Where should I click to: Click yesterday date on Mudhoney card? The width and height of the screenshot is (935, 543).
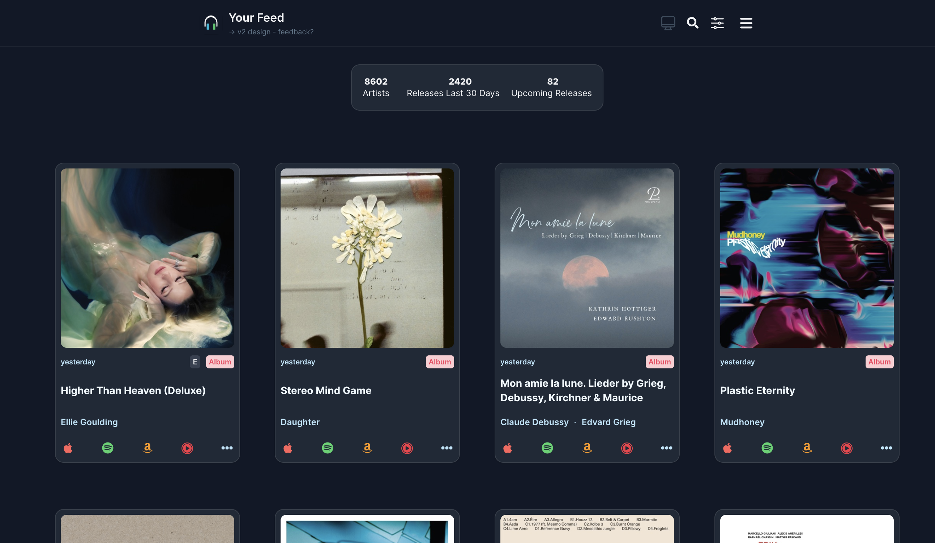[737, 362]
